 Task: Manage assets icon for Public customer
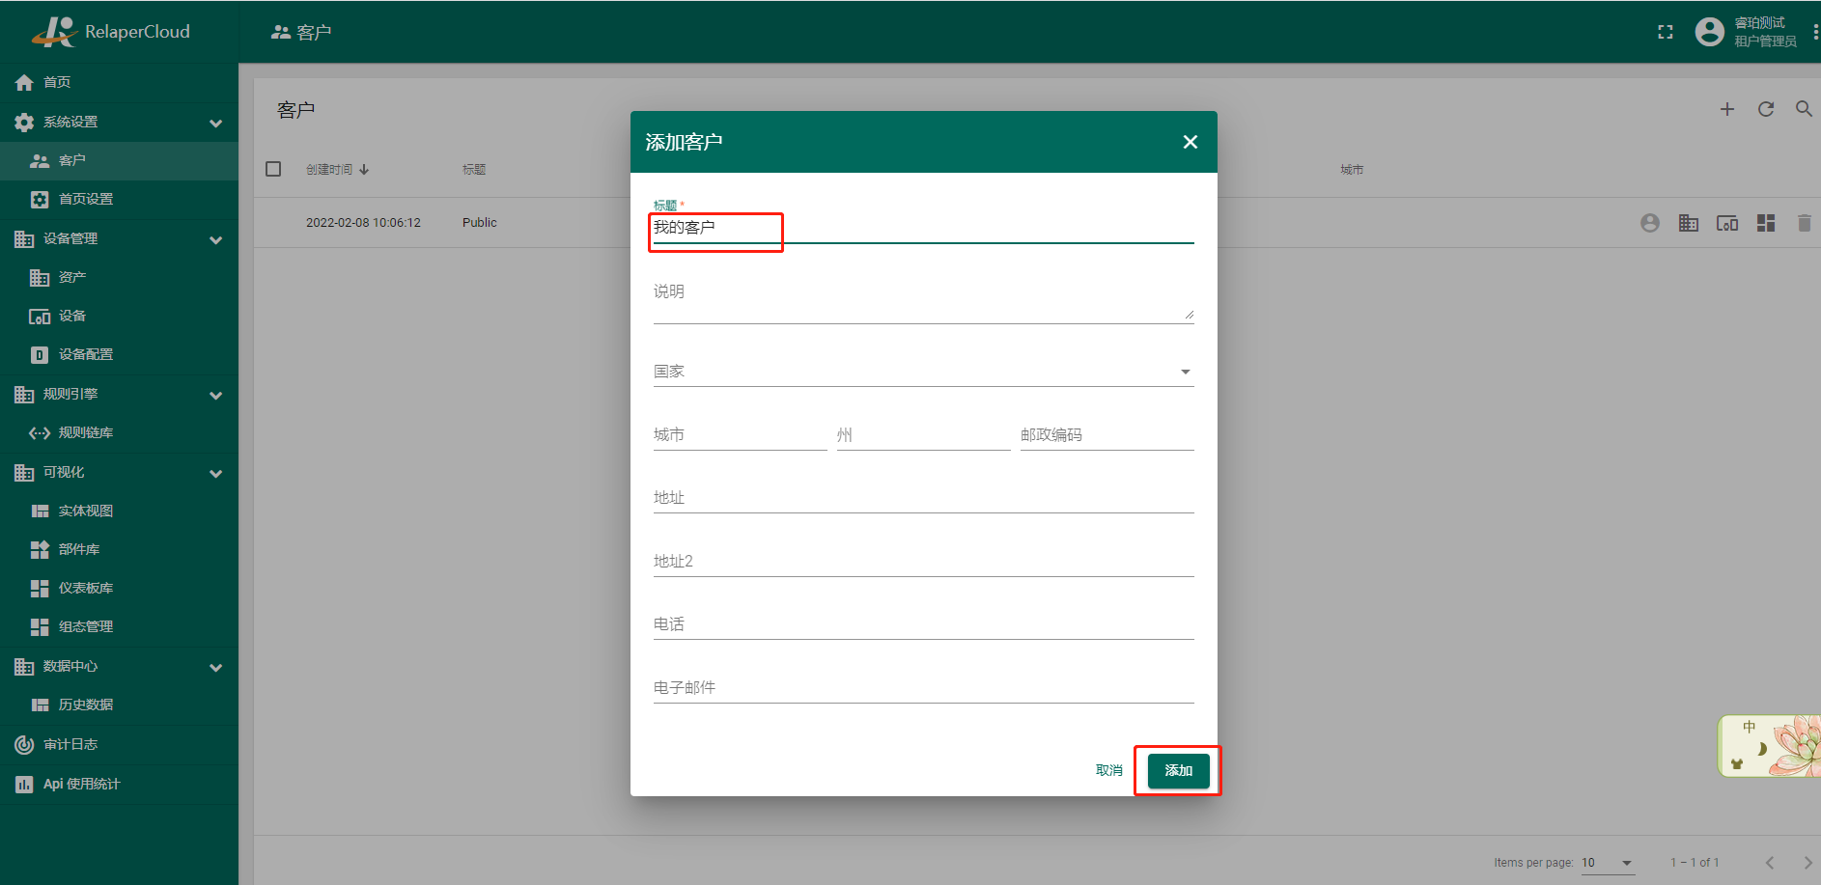[x=1689, y=223]
